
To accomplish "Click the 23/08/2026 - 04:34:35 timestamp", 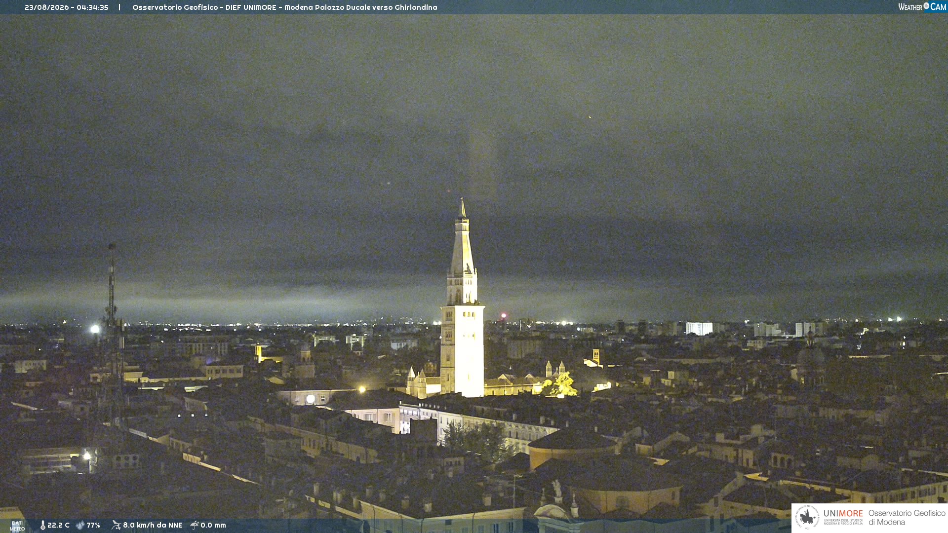I will click(67, 7).
